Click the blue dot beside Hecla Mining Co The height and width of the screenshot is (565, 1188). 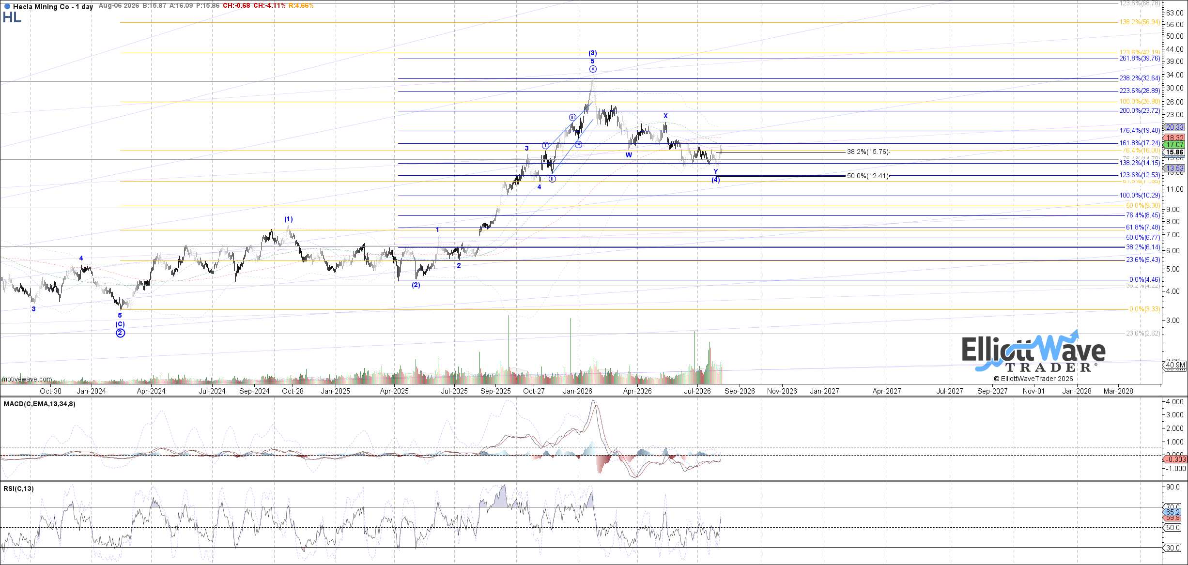(7, 7)
